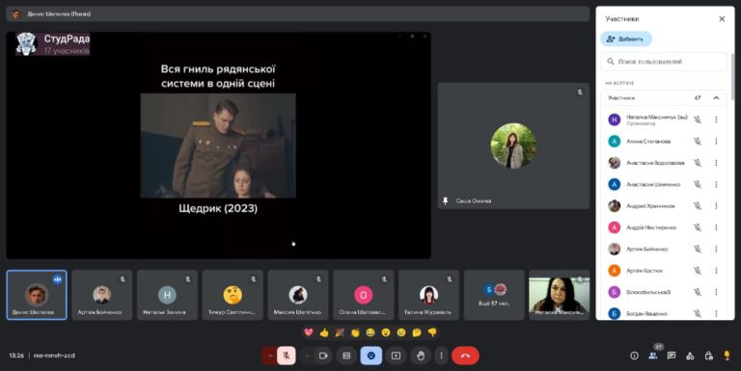
Task: Send the thinking face reaction
Action: [417, 332]
